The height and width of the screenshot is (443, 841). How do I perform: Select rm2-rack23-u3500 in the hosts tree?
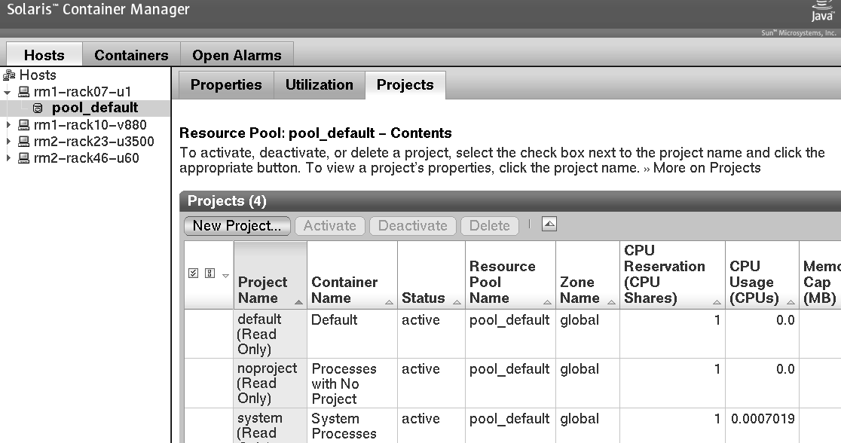click(x=94, y=142)
